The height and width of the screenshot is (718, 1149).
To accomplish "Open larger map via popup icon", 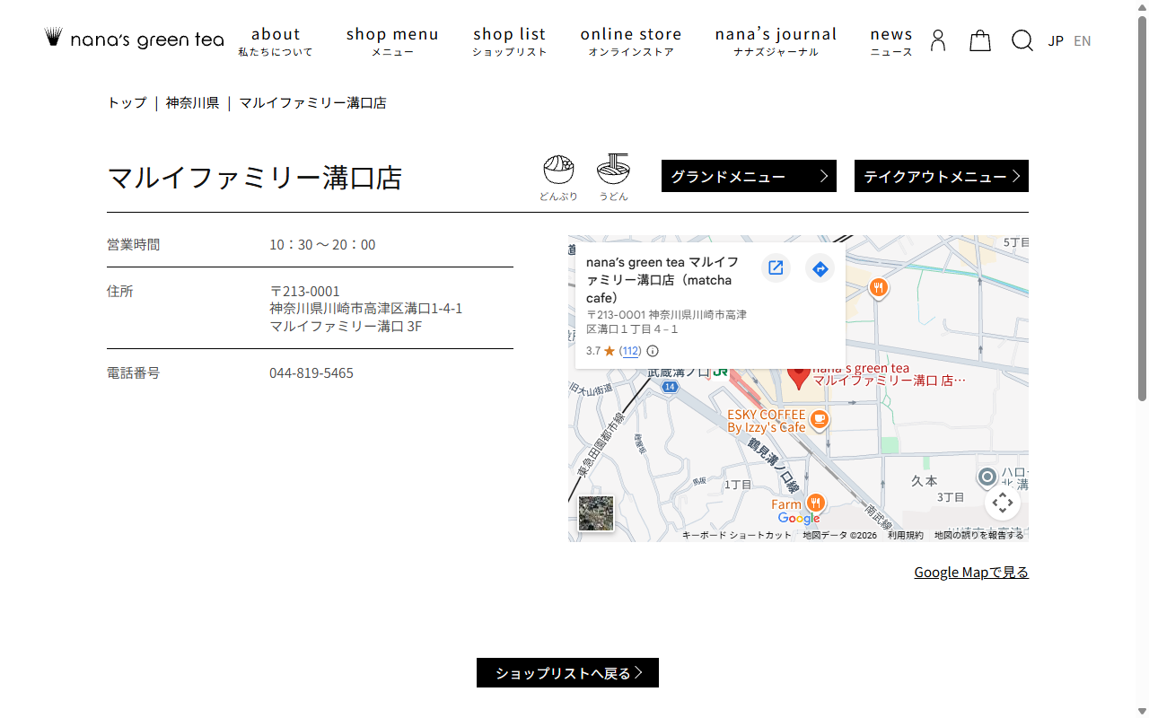I will point(776,268).
